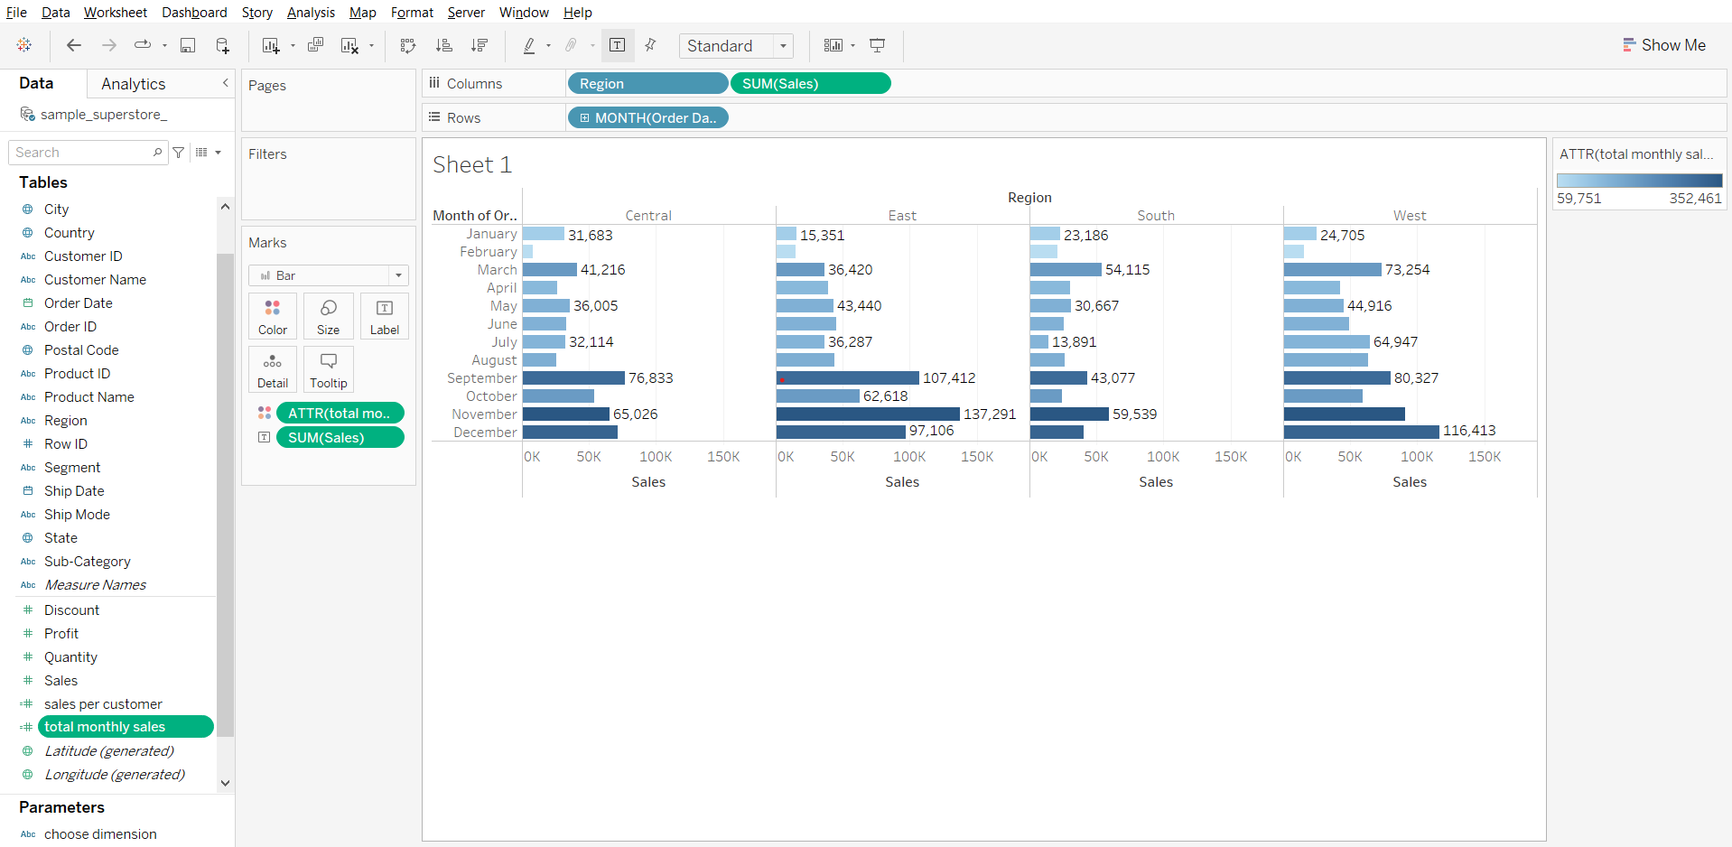The width and height of the screenshot is (1732, 847).
Task: Open the Show Me panel
Action: [1663, 45]
